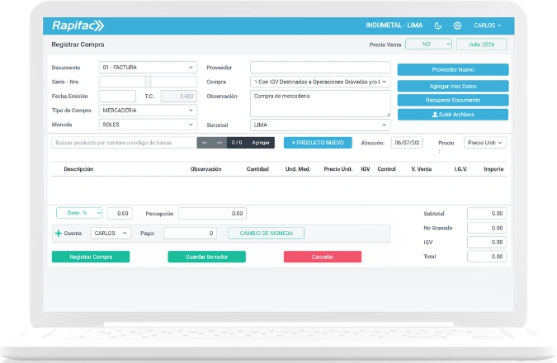Image resolution: width=557 pixels, height=363 pixels.
Task: Click Subir Archivos button
Action: pyautogui.click(x=453, y=115)
